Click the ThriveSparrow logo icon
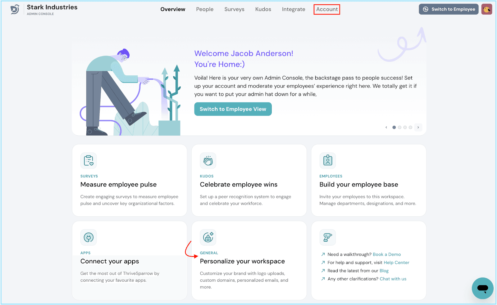Viewport: 497px width, 305px height. point(15,10)
